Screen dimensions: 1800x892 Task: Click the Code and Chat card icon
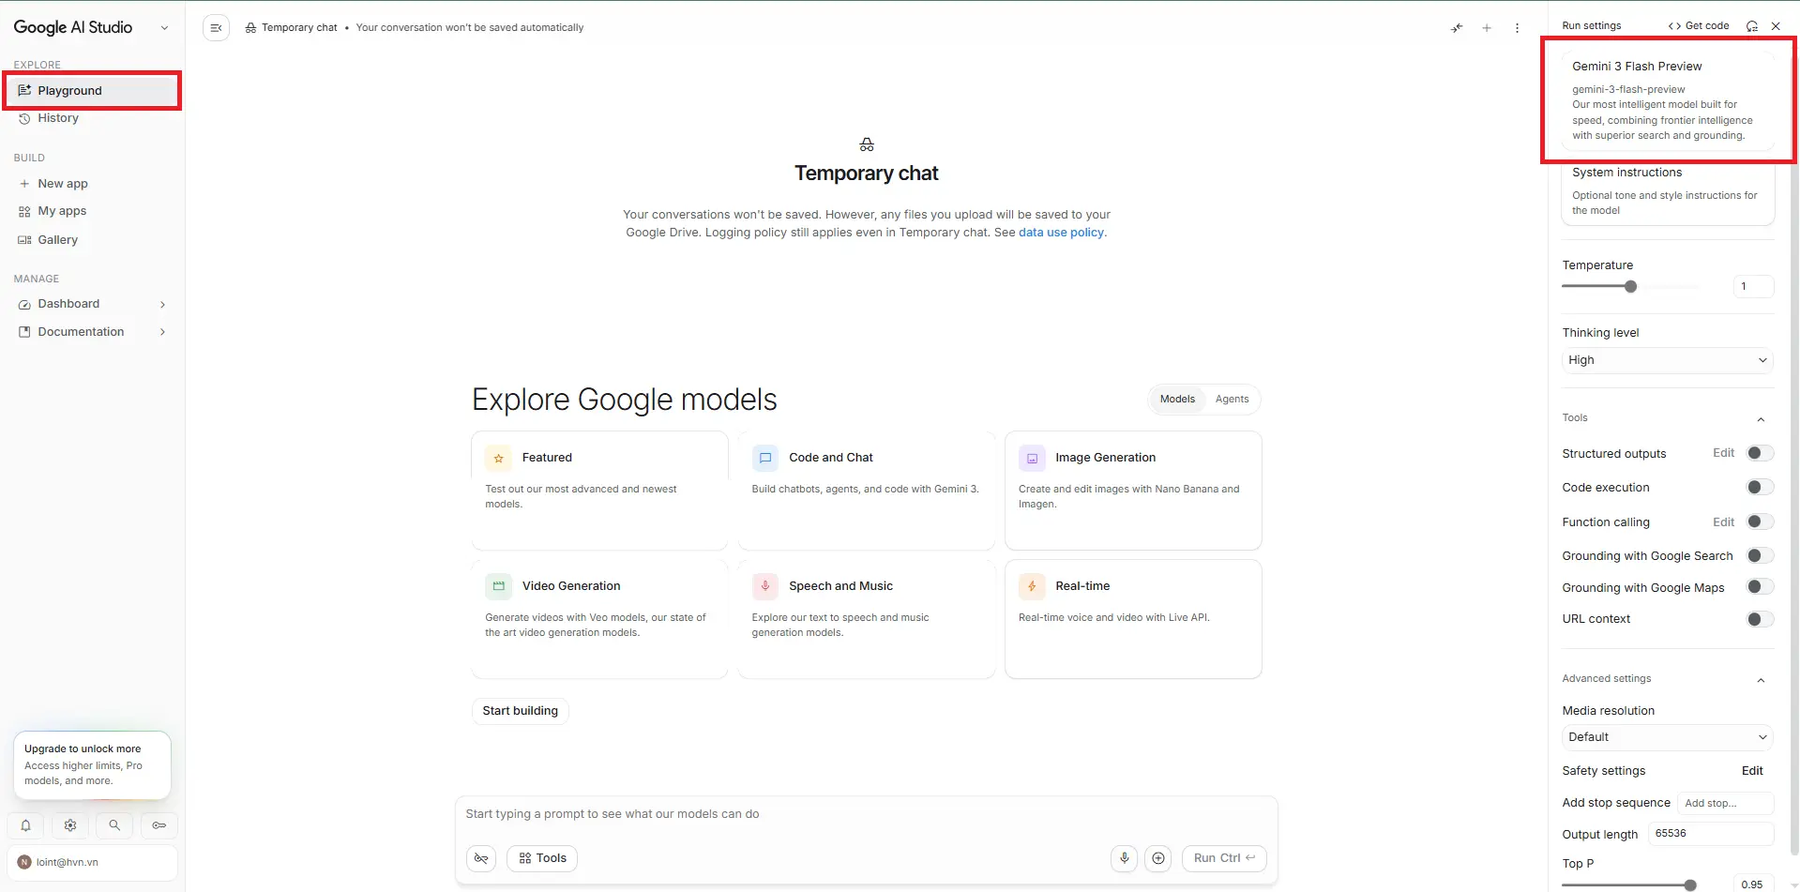765,458
